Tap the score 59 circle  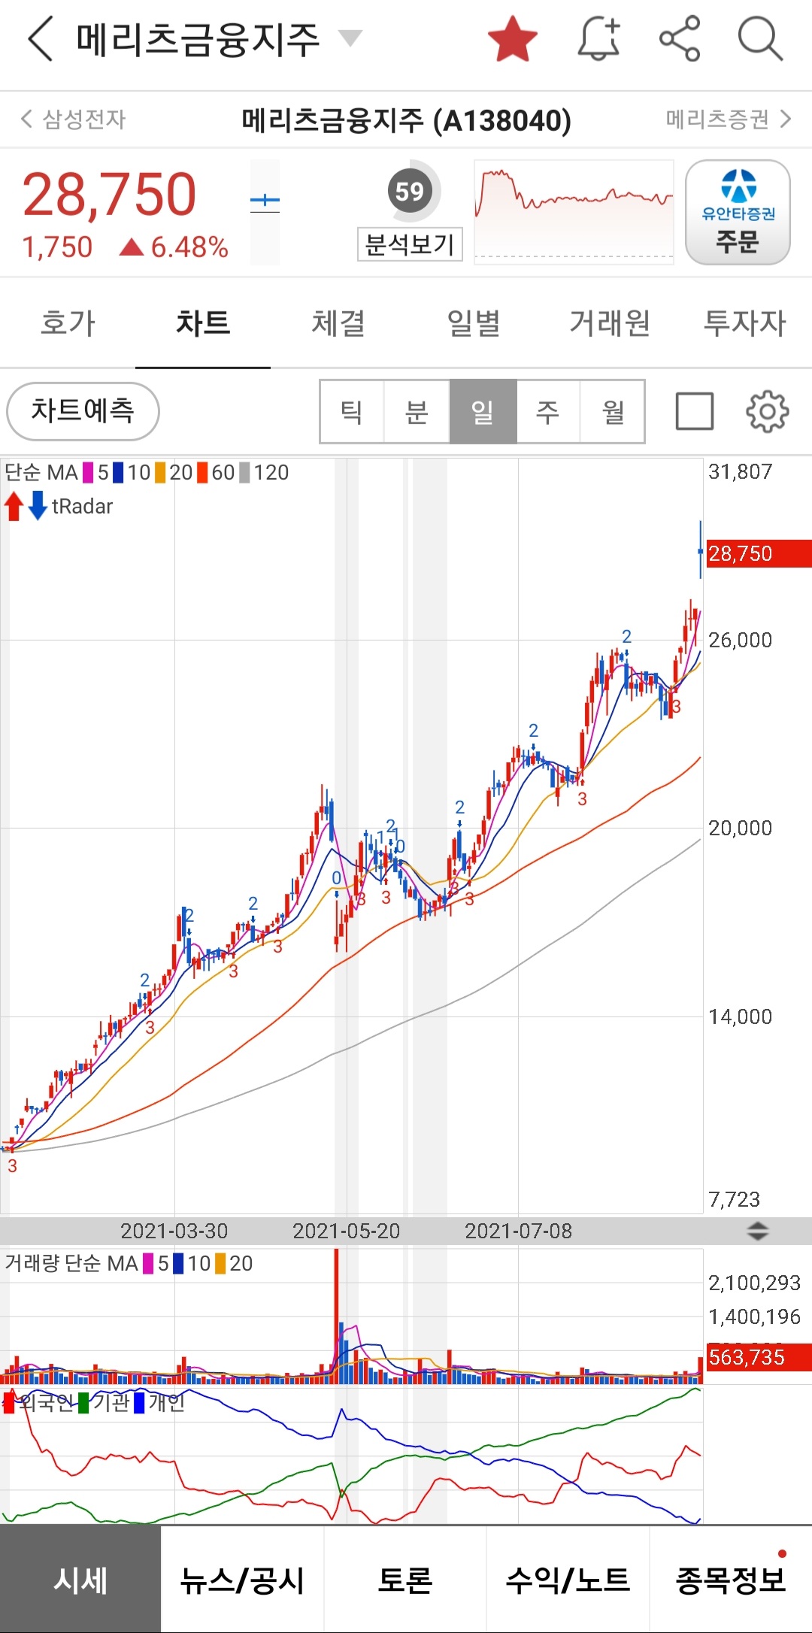410,191
